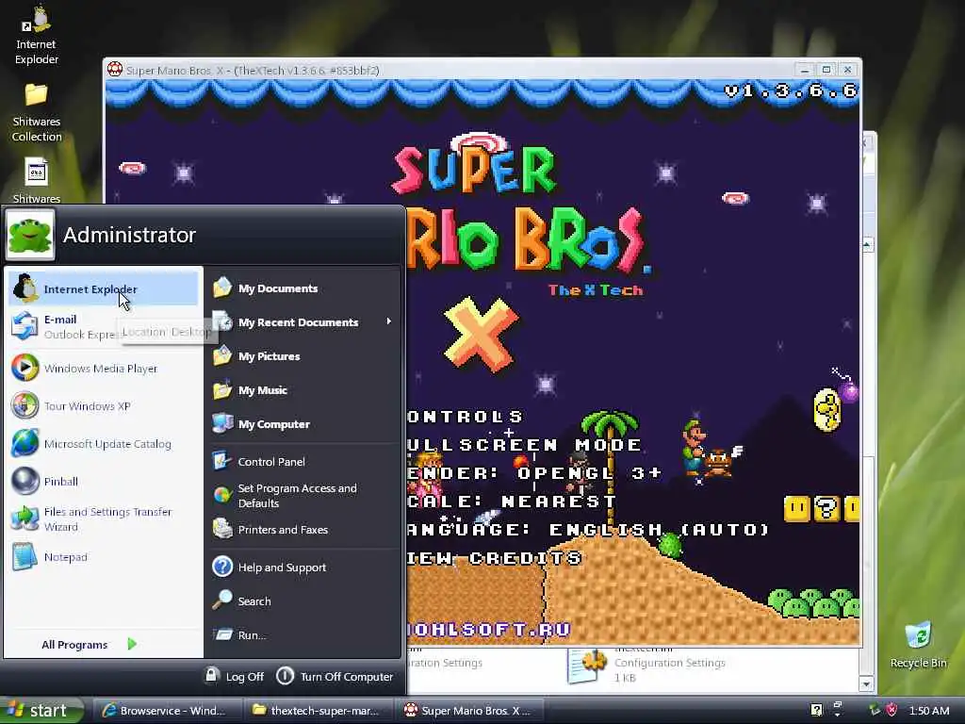Switch to Super Mario Bros. X taskbar button
This screenshot has height=724, width=965.
(x=467, y=711)
